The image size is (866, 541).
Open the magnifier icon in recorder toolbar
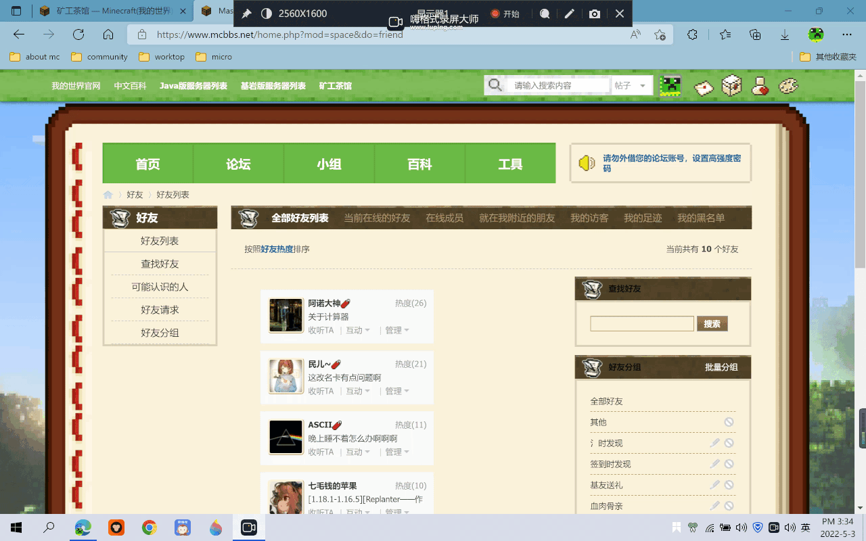(545, 13)
